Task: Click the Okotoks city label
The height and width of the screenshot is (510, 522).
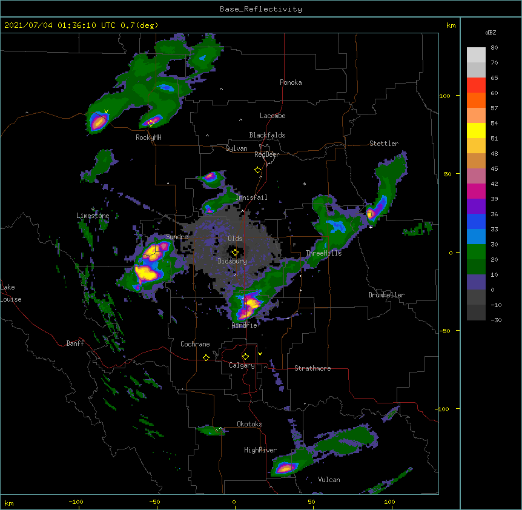Action: point(249,424)
